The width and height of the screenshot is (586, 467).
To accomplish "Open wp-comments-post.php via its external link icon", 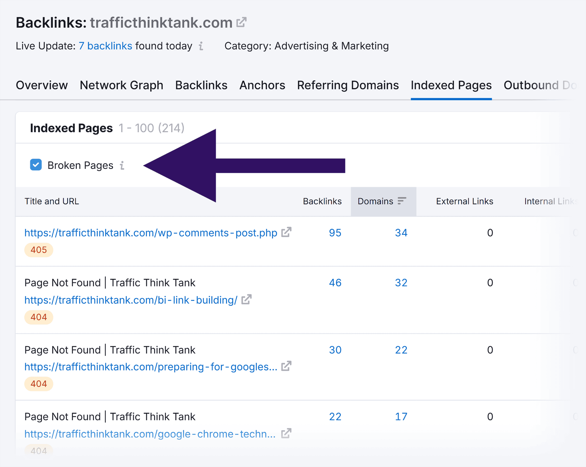I will click(x=286, y=232).
